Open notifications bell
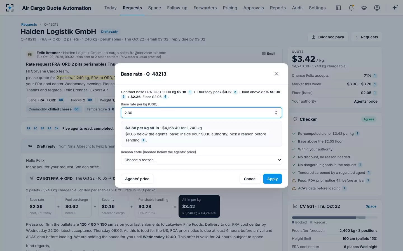The height and width of the screenshot is (251, 403). (x=351, y=8)
